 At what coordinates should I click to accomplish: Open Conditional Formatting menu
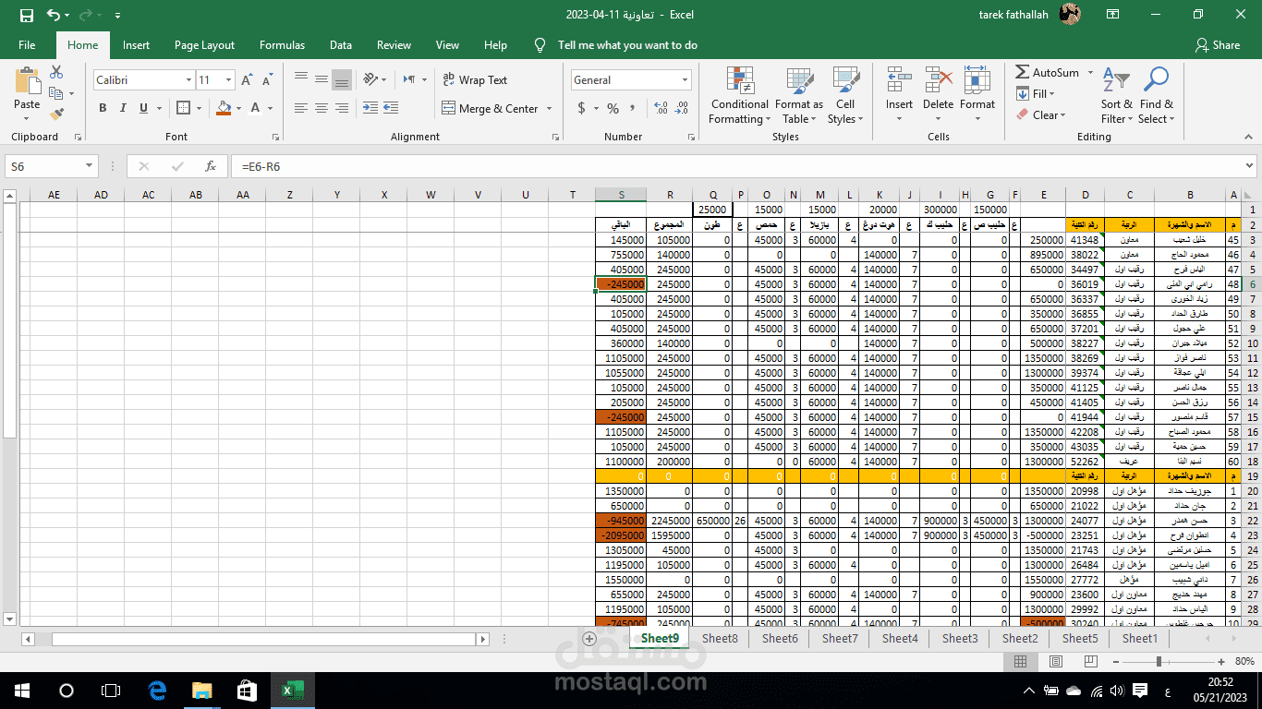coord(739,96)
